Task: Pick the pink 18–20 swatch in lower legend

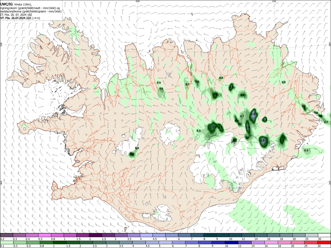Action: point(284,242)
